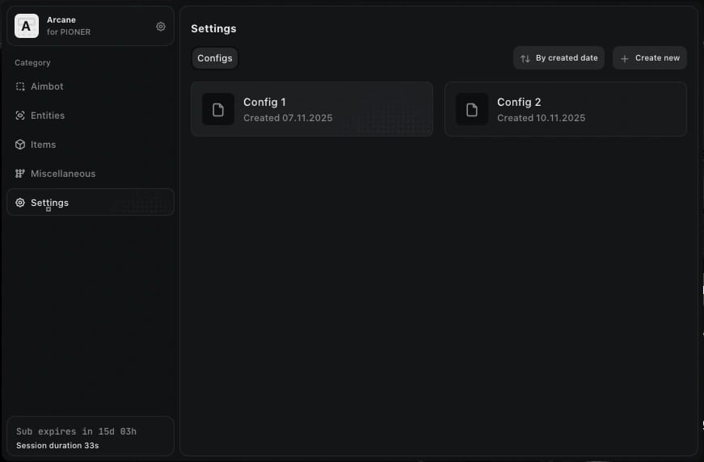Click the up-down sort arrows icon
704x462 pixels.
[x=525, y=58]
